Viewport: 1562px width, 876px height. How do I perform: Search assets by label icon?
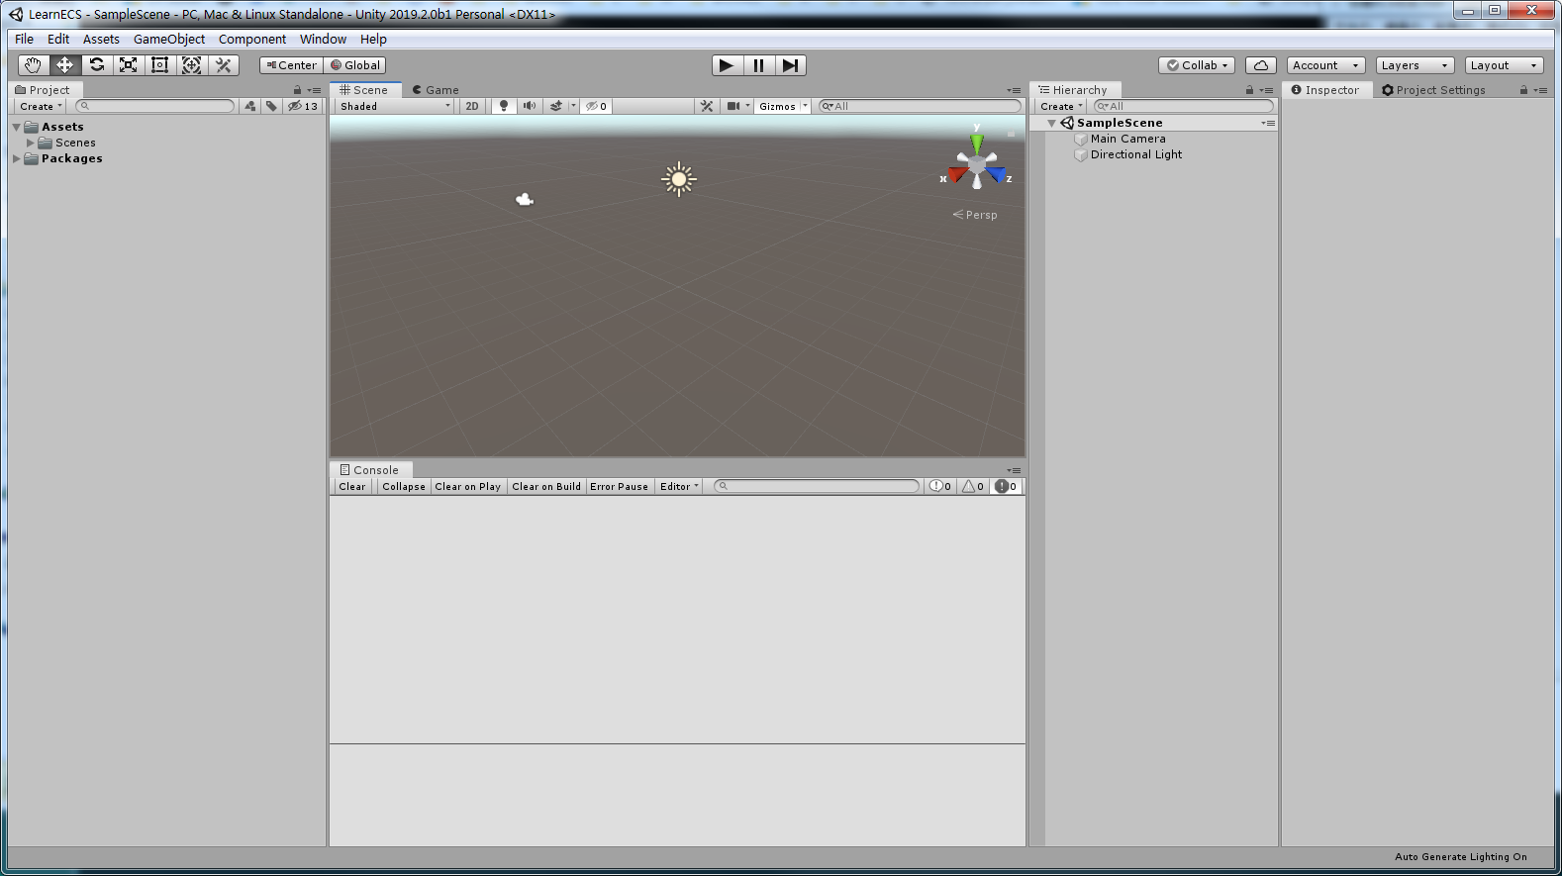[x=271, y=106]
